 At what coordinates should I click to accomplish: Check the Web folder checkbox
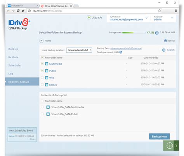(x=42, y=78)
